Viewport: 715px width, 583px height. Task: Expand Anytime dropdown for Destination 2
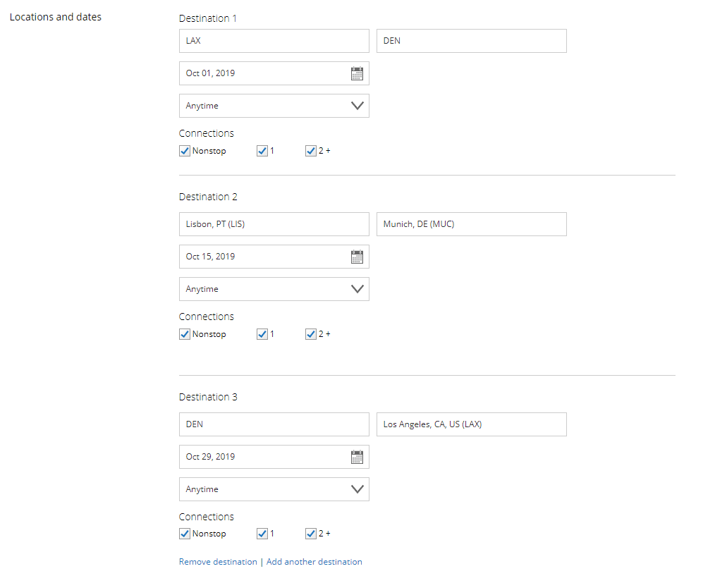tap(274, 289)
